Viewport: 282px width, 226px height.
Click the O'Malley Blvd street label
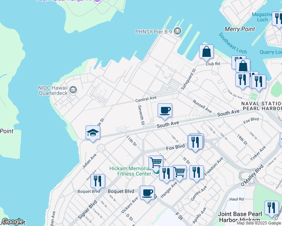tap(252, 176)
